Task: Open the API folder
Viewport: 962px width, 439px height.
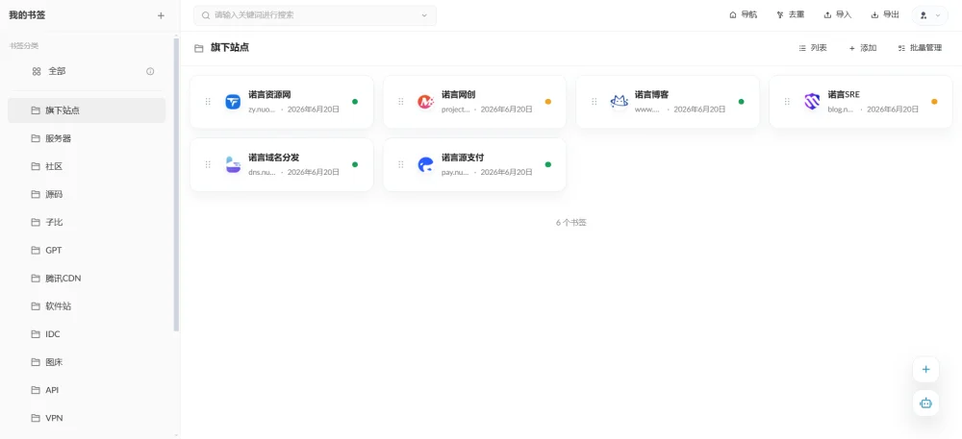Action: [87, 390]
